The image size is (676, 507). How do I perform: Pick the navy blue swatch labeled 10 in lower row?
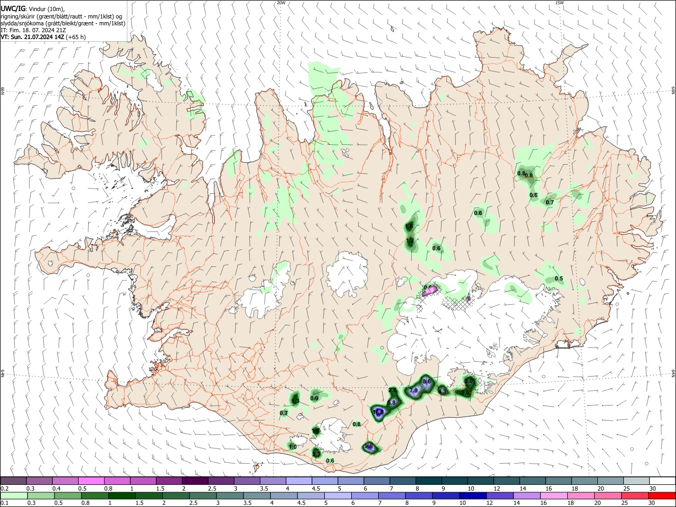473,495
